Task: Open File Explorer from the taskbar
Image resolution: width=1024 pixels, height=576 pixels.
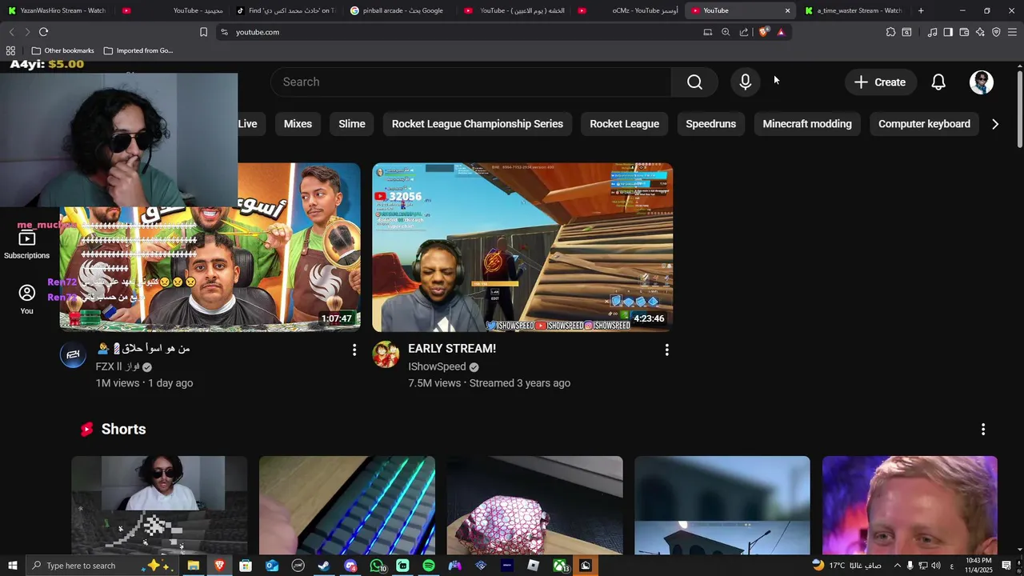Action: click(x=193, y=566)
